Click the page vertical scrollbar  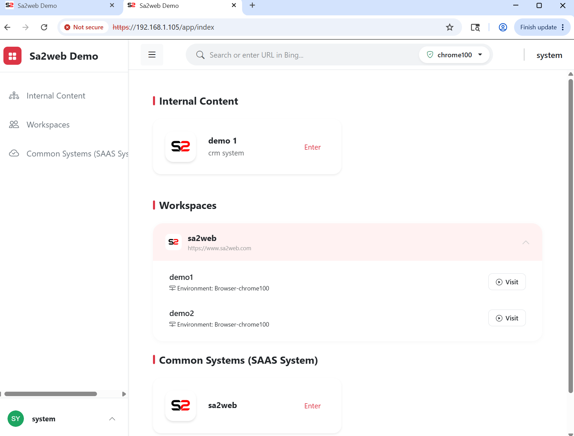click(x=571, y=236)
